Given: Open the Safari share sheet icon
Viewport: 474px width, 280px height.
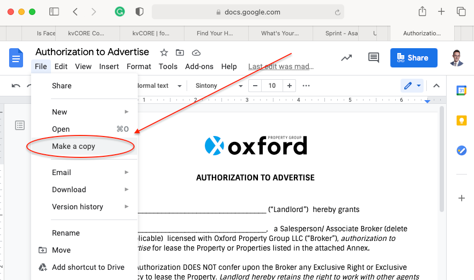Looking at the screenshot, I should [423, 11].
